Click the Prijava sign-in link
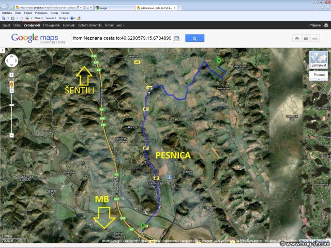Screen dimensions: 331x248 315,25
